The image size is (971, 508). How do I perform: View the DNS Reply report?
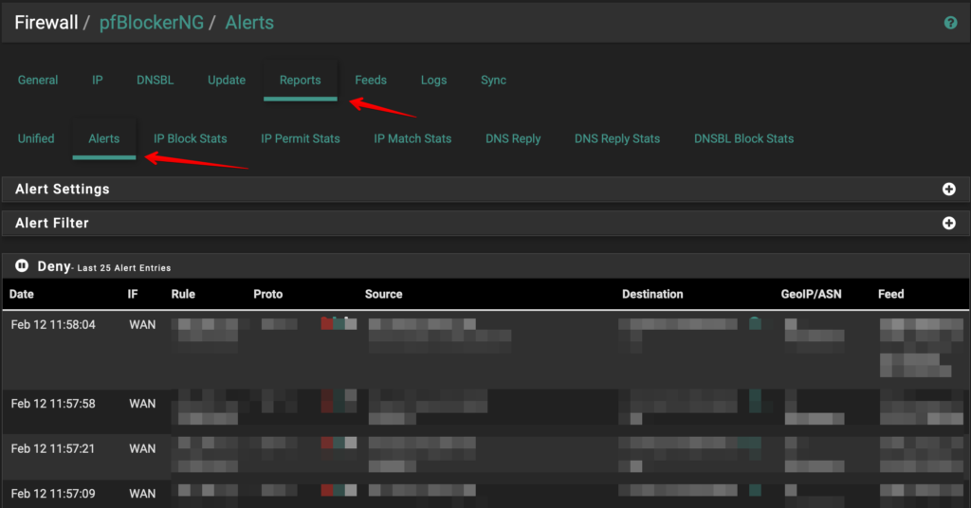[513, 138]
